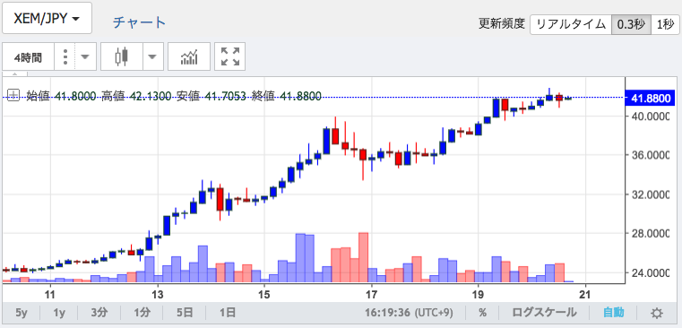Toggle fullscreen chart mode icon

(x=230, y=56)
